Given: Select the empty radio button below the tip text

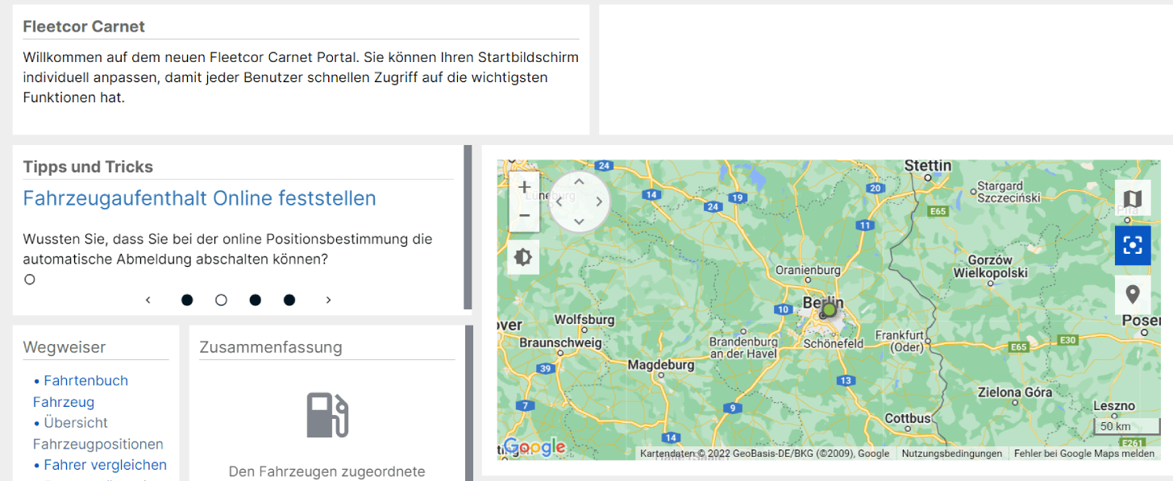Looking at the screenshot, I should click(x=29, y=279).
